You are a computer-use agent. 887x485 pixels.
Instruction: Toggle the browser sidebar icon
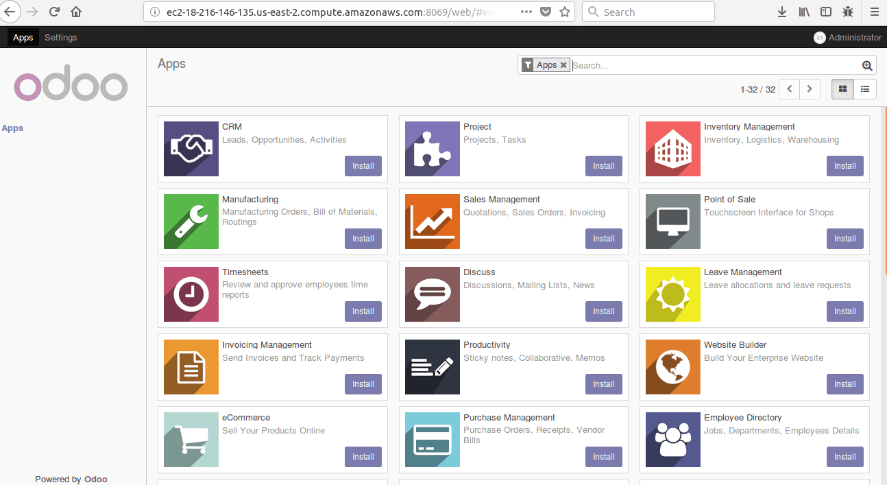click(x=826, y=12)
